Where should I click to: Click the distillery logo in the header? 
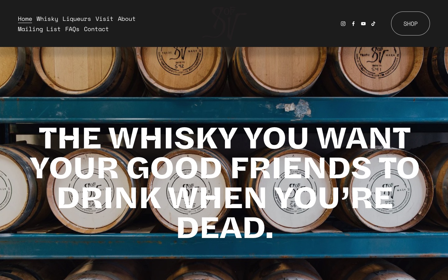224,23
